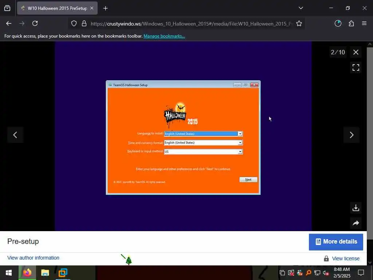Select the W10 Halloween 2015 PreSetup tab
Image resolution: width=373 pixels, height=280 pixels.
tap(57, 8)
